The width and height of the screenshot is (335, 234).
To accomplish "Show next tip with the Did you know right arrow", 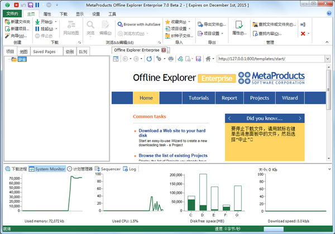I will [300, 118].
